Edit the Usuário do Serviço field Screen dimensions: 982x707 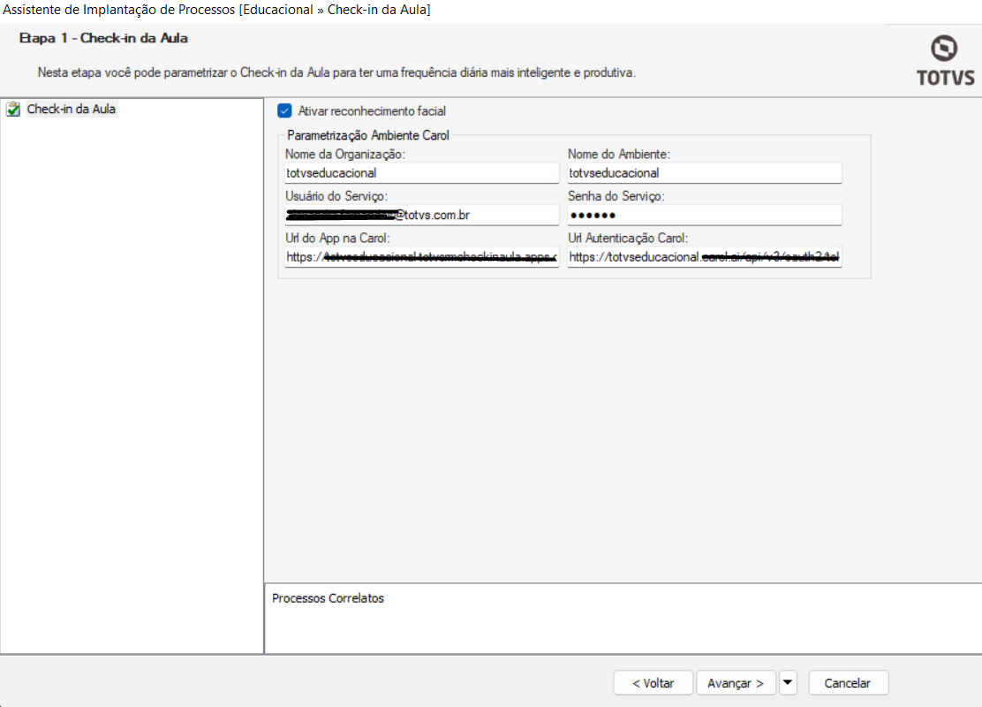click(421, 215)
